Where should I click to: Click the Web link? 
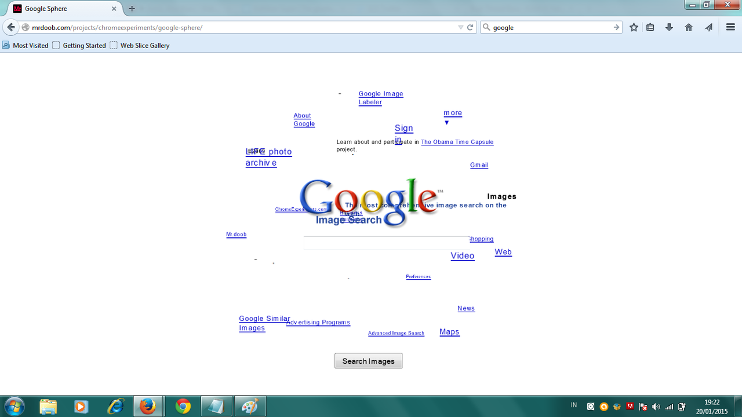click(x=503, y=252)
